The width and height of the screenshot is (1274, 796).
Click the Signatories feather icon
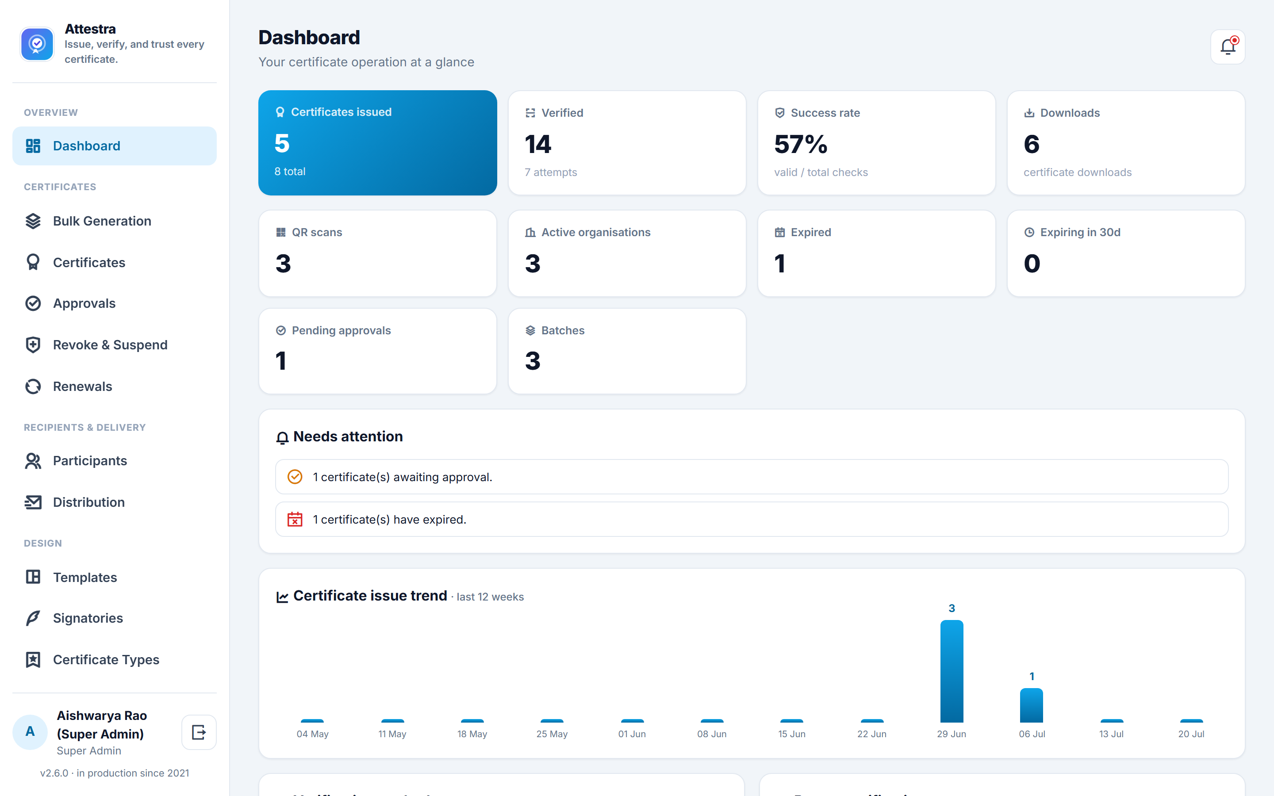tap(33, 618)
